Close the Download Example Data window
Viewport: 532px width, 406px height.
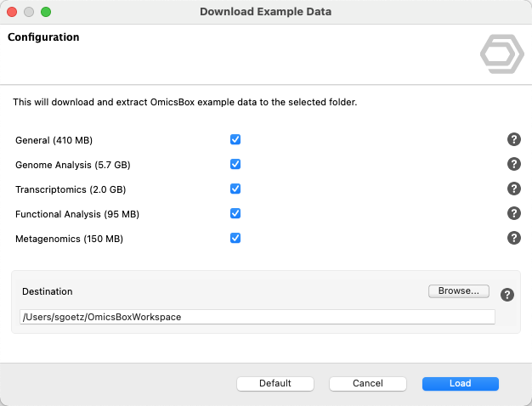click(12, 12)
